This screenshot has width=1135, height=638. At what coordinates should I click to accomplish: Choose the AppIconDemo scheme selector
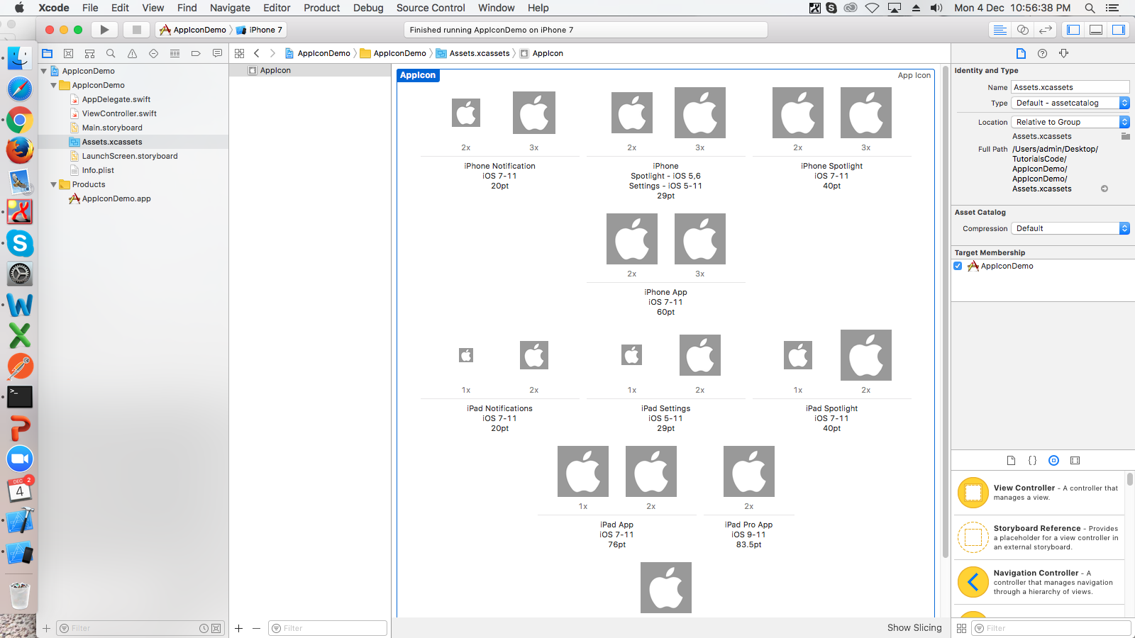193,30
